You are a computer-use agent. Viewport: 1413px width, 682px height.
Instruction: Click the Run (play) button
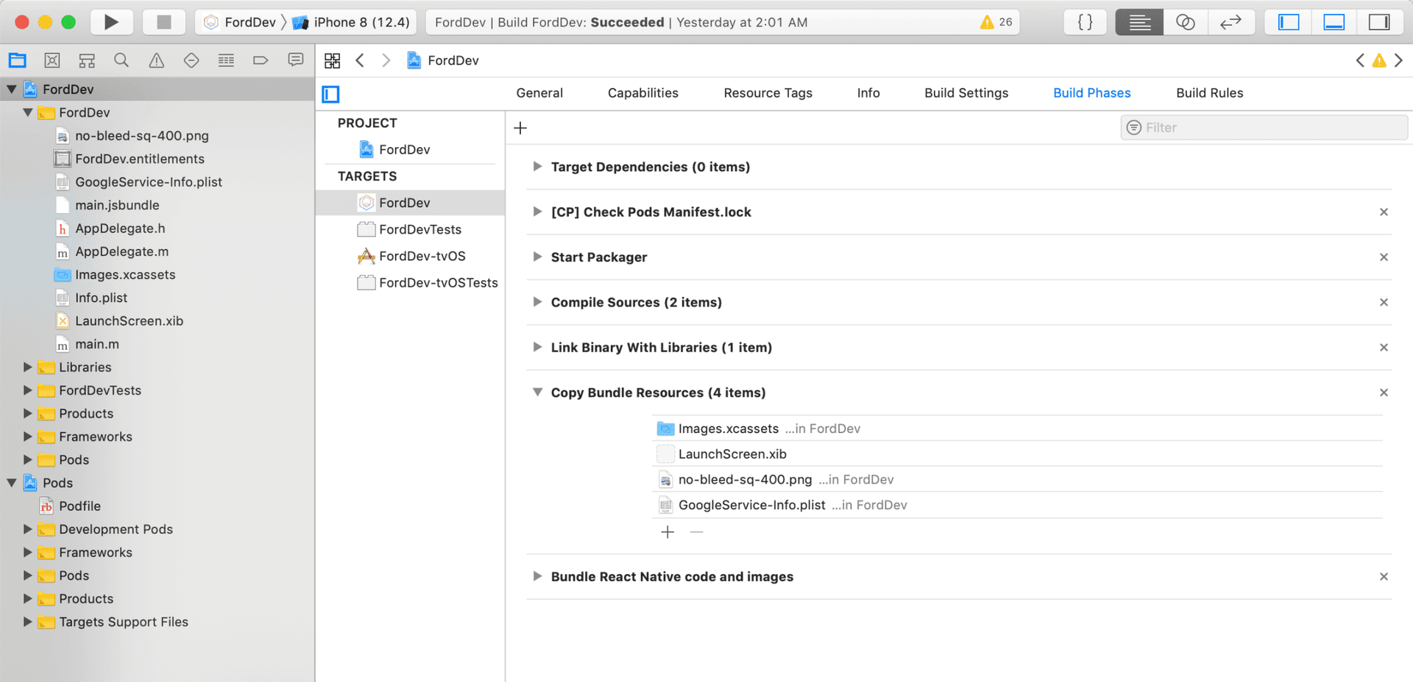click(111, 22)
